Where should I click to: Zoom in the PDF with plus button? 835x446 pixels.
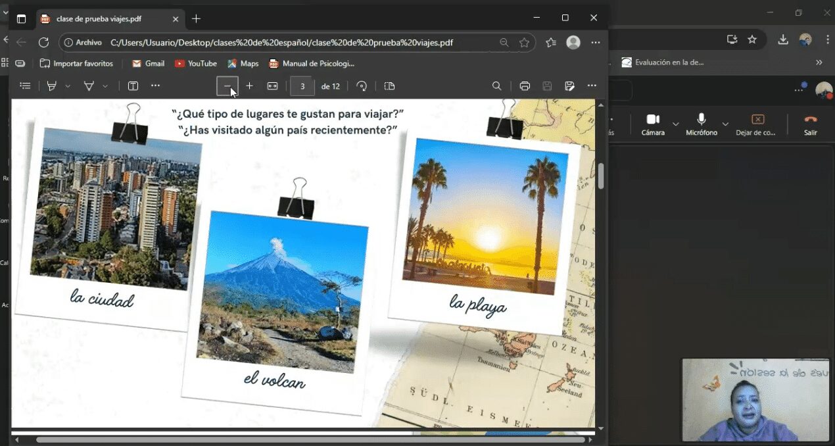click(249, 86)
